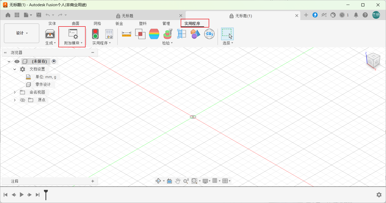
Task: Select the Measure ruler tool
Action: coord(126,34)
